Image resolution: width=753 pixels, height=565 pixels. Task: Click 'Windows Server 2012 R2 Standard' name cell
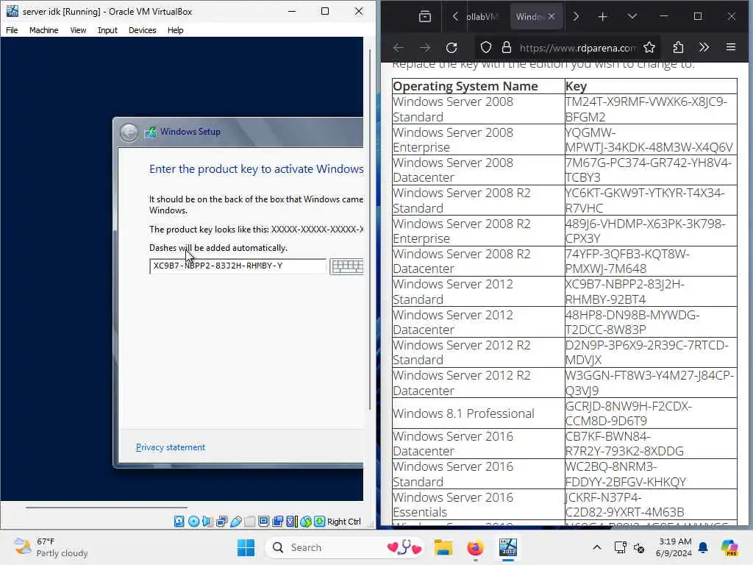pos(478,352)
